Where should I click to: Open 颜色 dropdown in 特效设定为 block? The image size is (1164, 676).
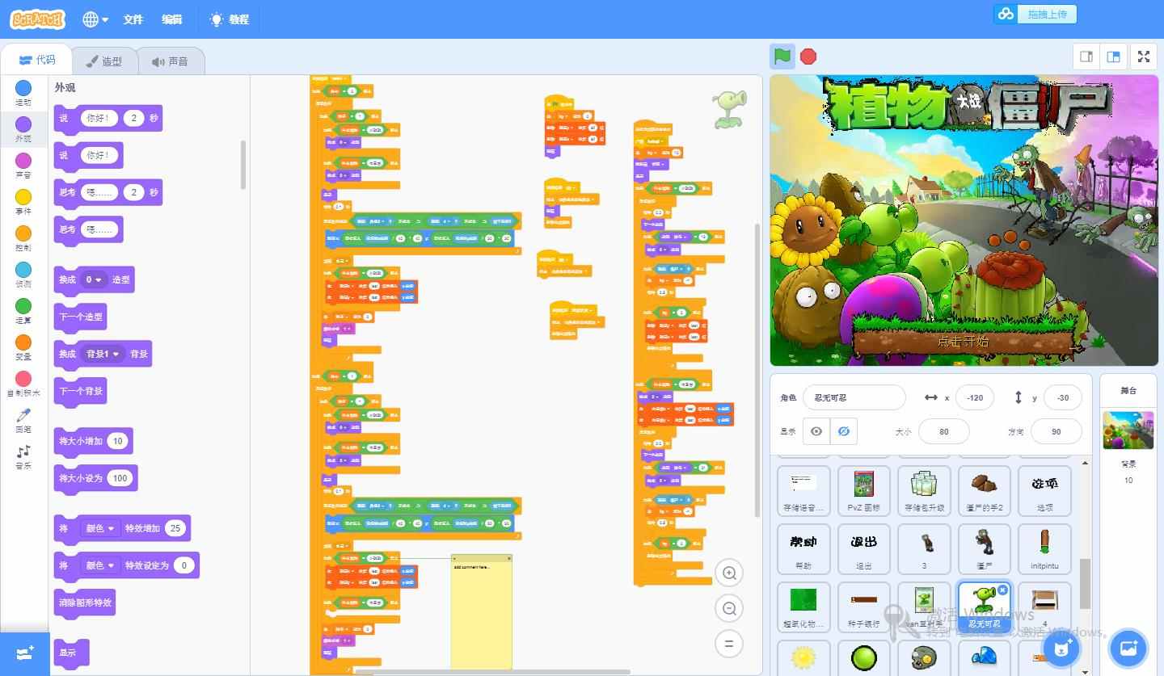click(x=101, y=565)
